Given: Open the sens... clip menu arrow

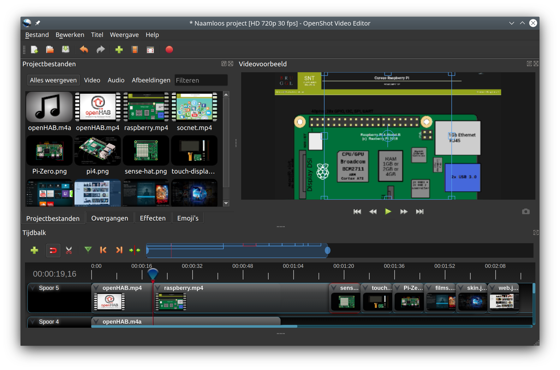Looking at the screenshot, I should (334, 288).
